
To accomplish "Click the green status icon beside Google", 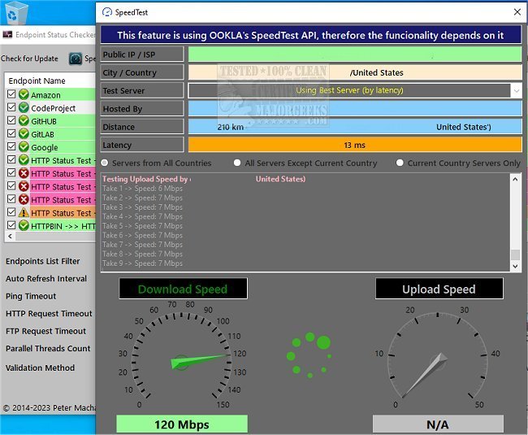I will point(24,147).
